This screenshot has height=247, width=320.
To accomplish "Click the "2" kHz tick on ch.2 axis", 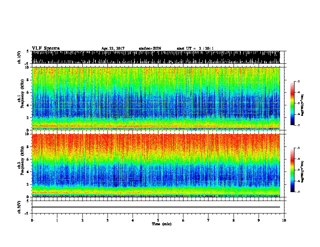I will pyautogui.click(x=28, y=184).
